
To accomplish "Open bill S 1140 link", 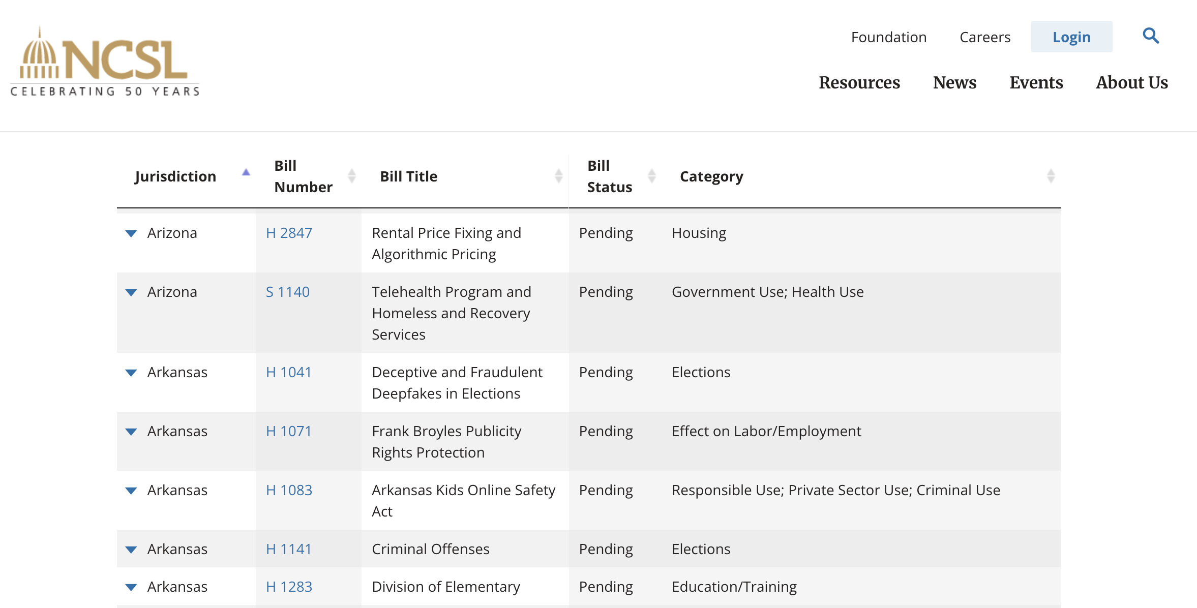I will (288, 292).
